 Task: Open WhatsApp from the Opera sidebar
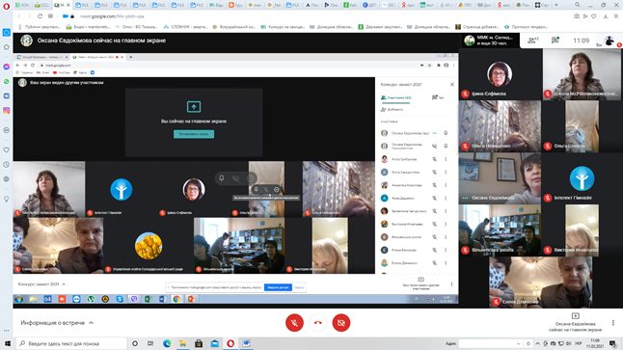[x=7, y=81]
